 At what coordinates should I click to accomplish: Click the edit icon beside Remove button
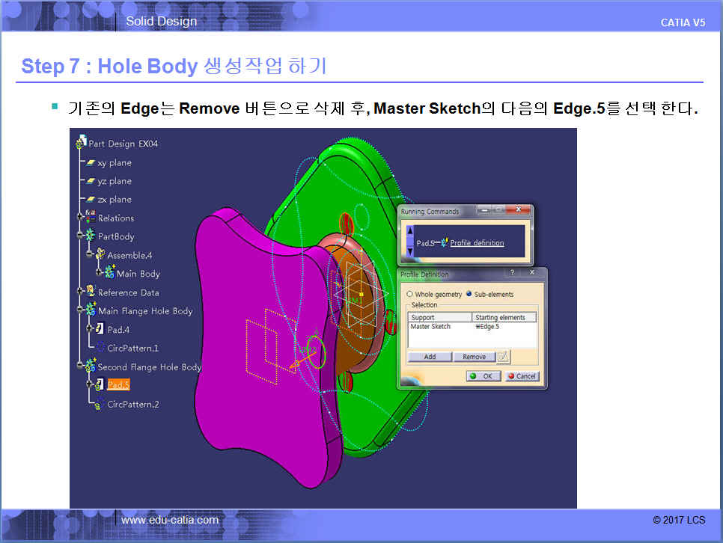(503, 357)
